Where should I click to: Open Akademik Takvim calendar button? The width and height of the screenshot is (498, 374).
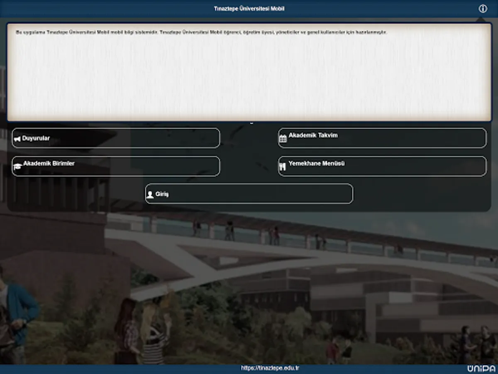click(382, 138)
